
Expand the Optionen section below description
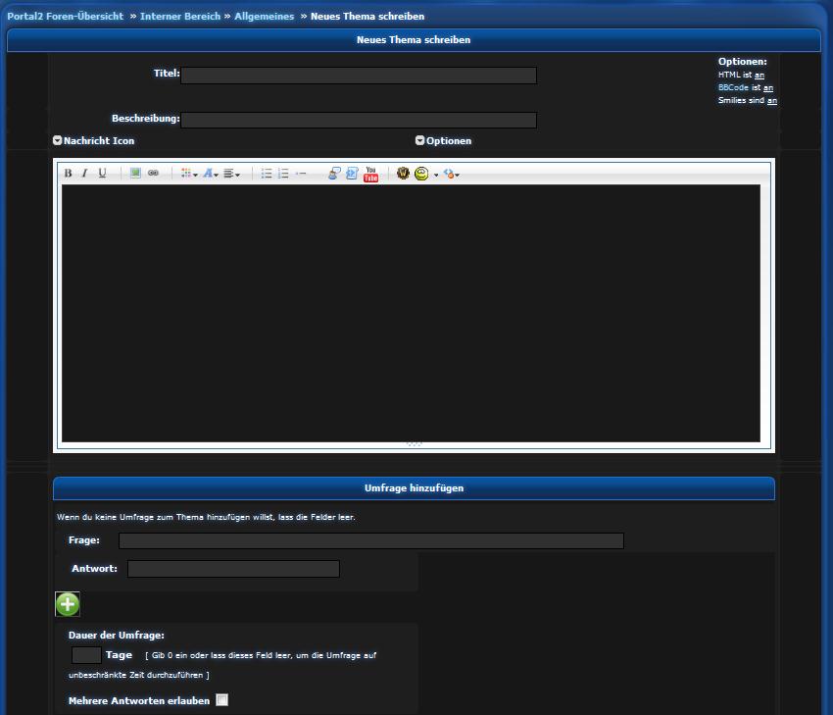click(419, 140)
